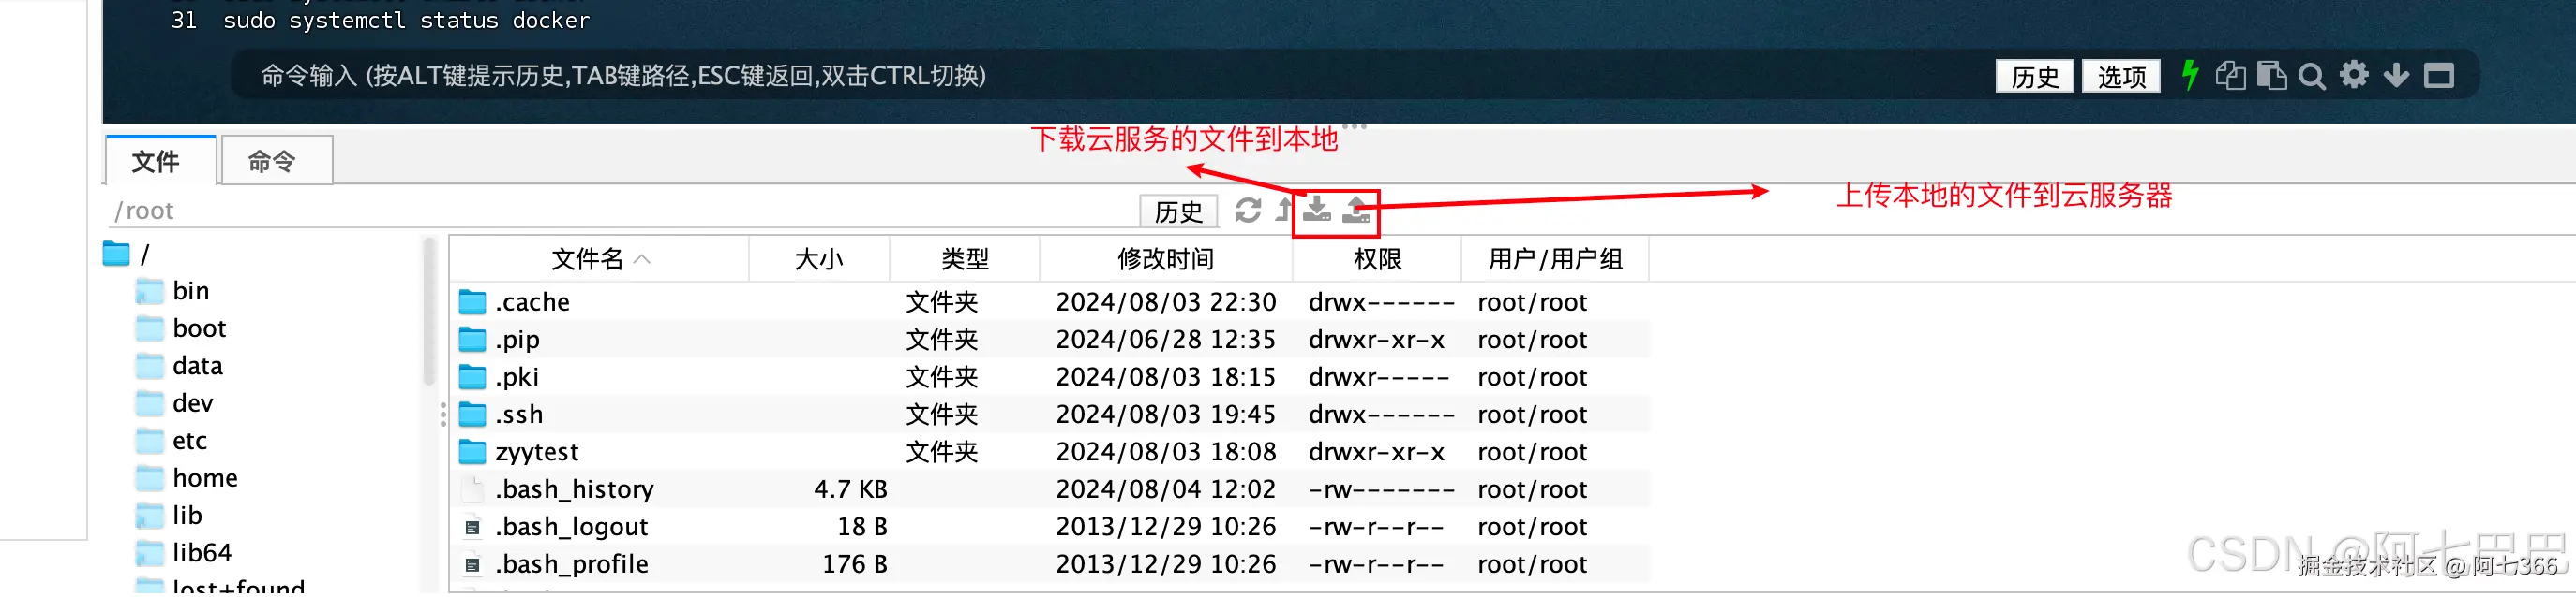Click the 4.7 KB size cell
Image resolution: width=2576 pixels, height=597 pixels.
point(851,489)
